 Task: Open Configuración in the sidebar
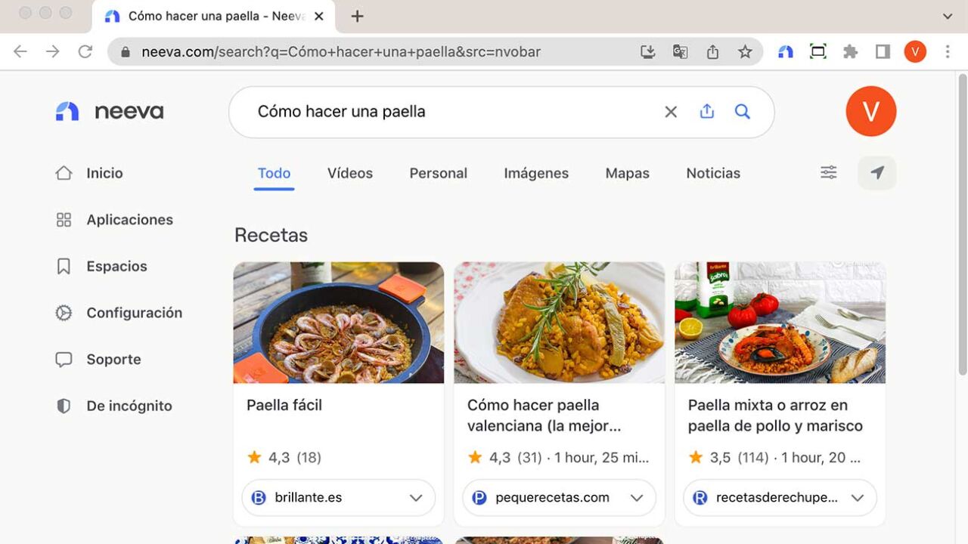(x=134, y=313)
